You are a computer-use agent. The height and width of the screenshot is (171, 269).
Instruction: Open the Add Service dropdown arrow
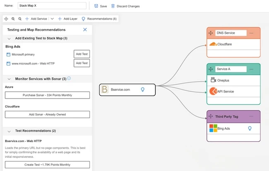click(52, 19)
